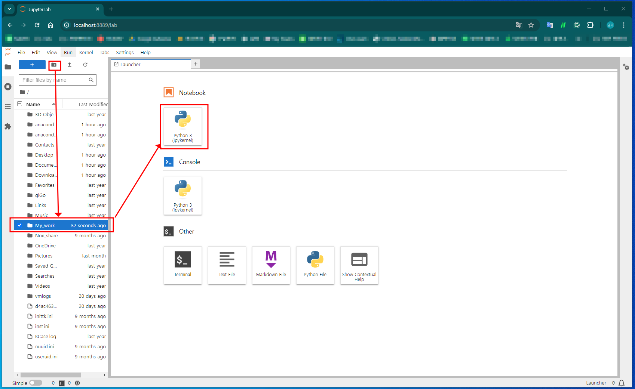
Task: Open a new browser tab
Action: [x=111, y=9]
